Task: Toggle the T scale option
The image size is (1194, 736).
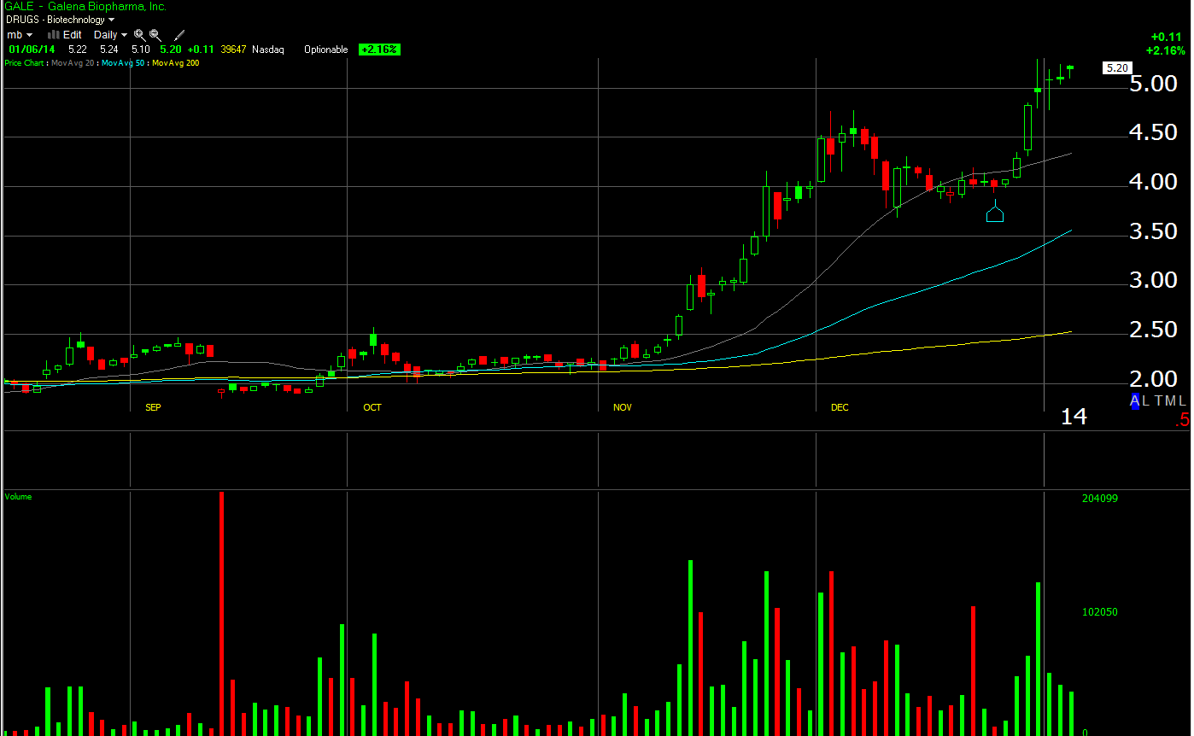Action: pyautogui.click(x=1158, y=400)
